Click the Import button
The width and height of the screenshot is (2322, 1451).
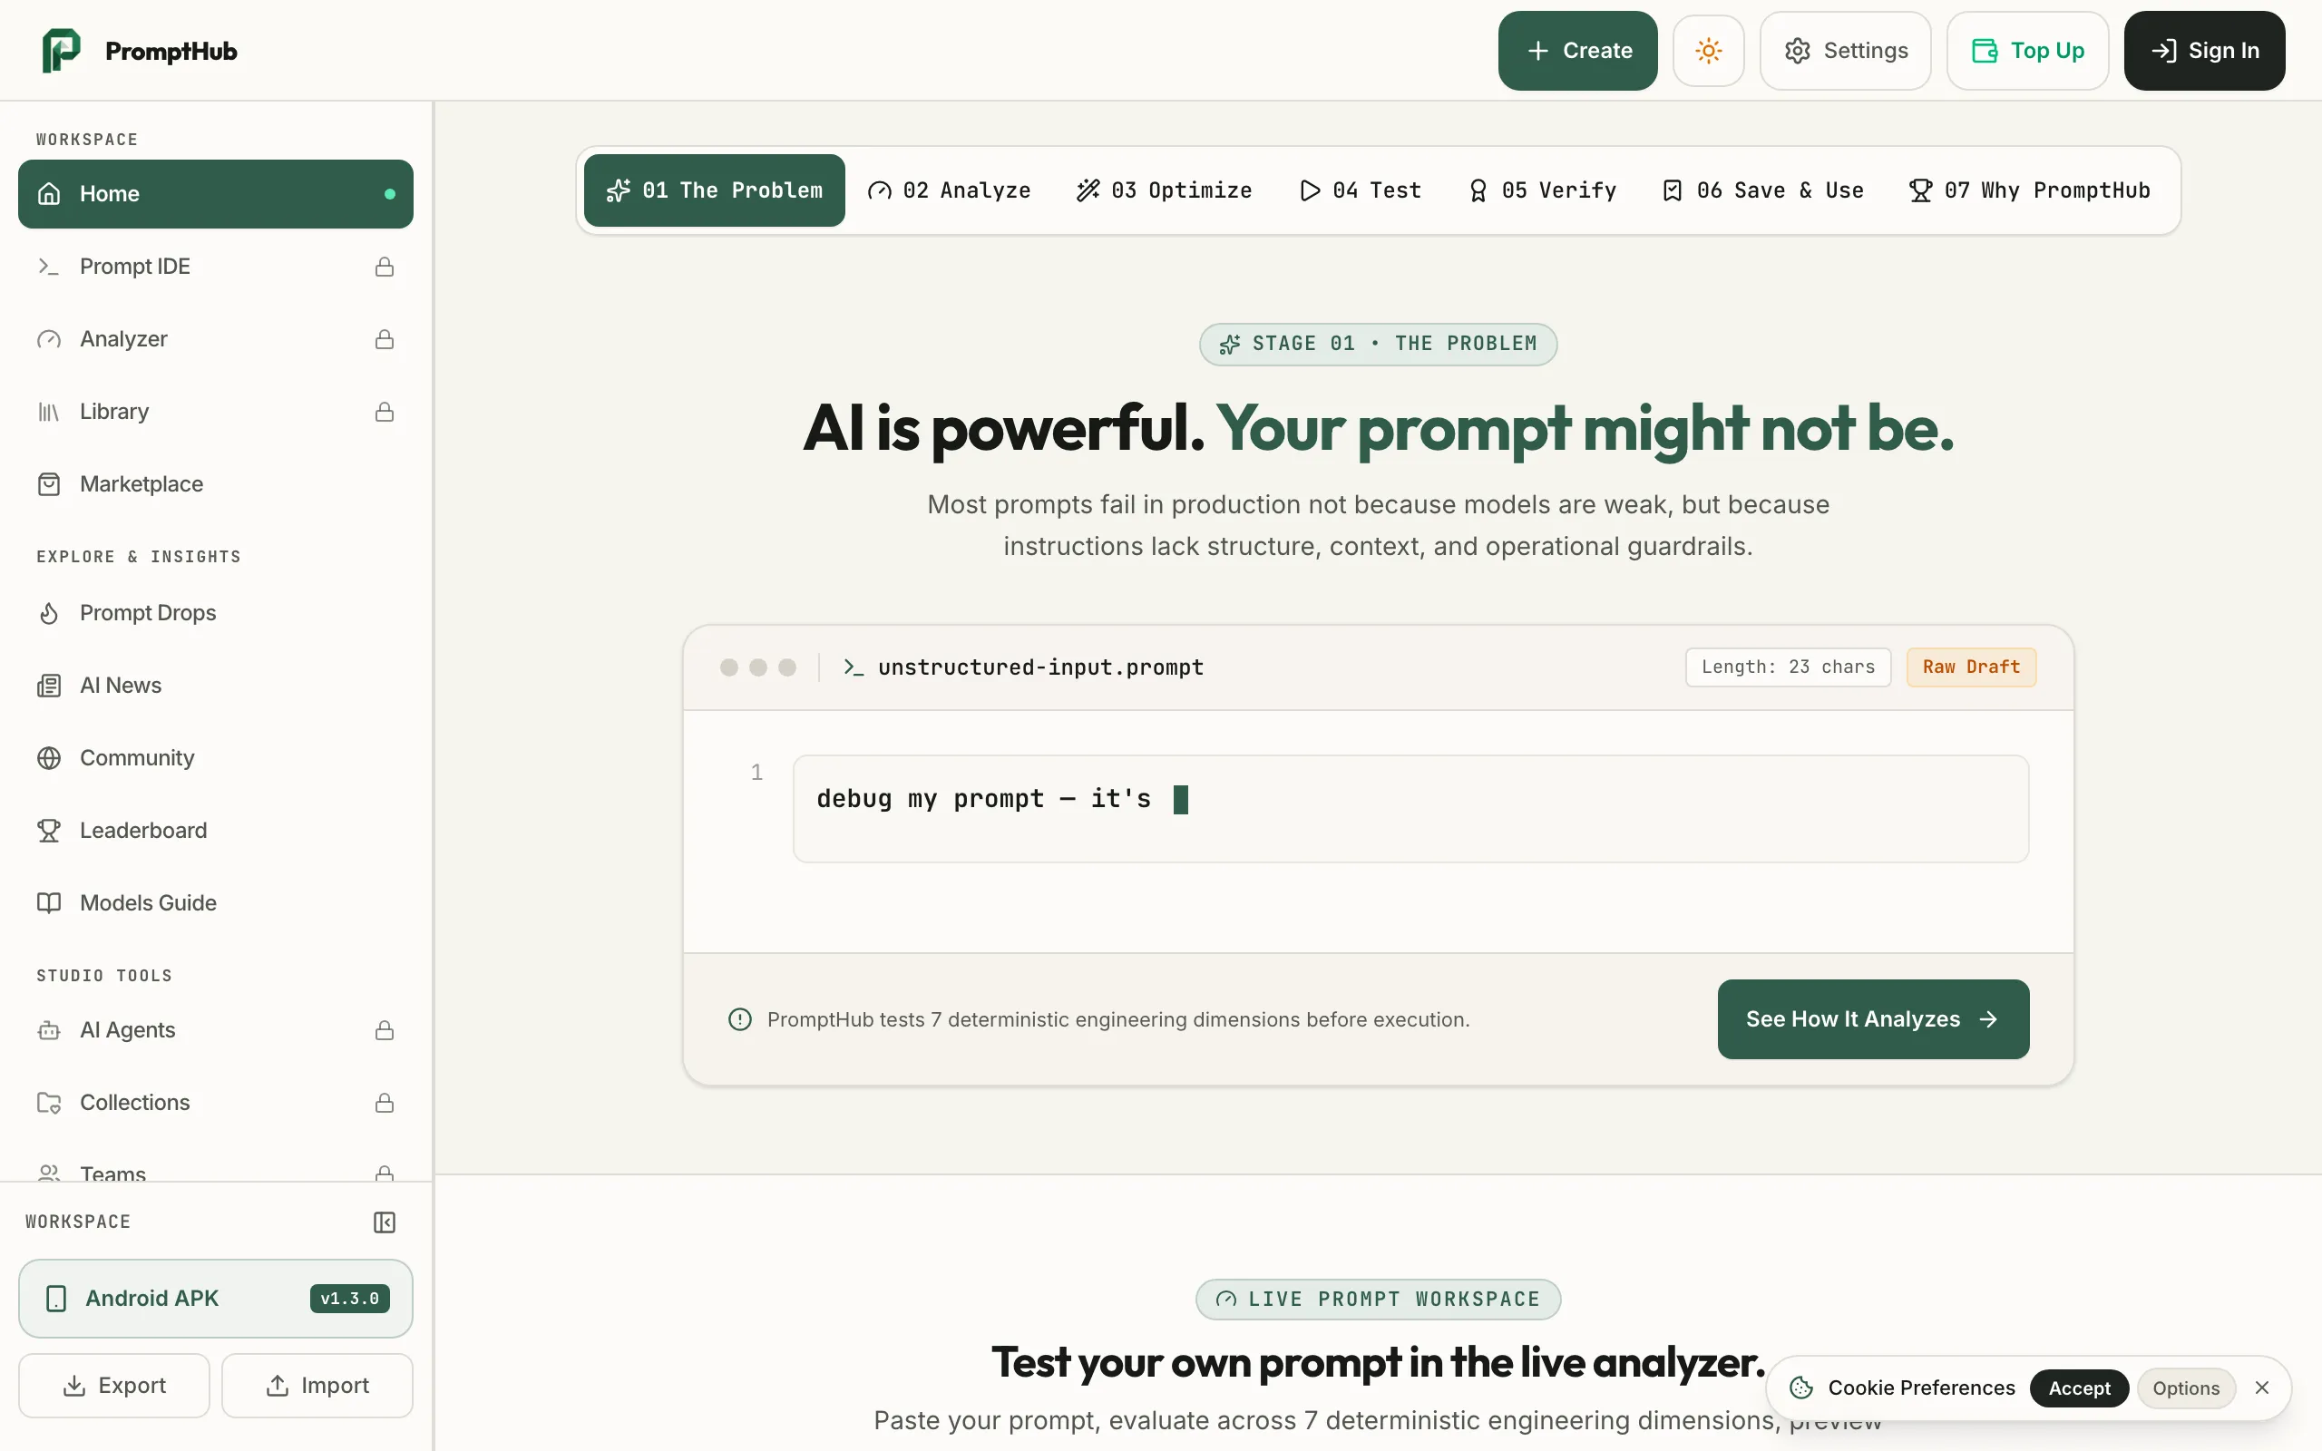(x=317, y=1385)
